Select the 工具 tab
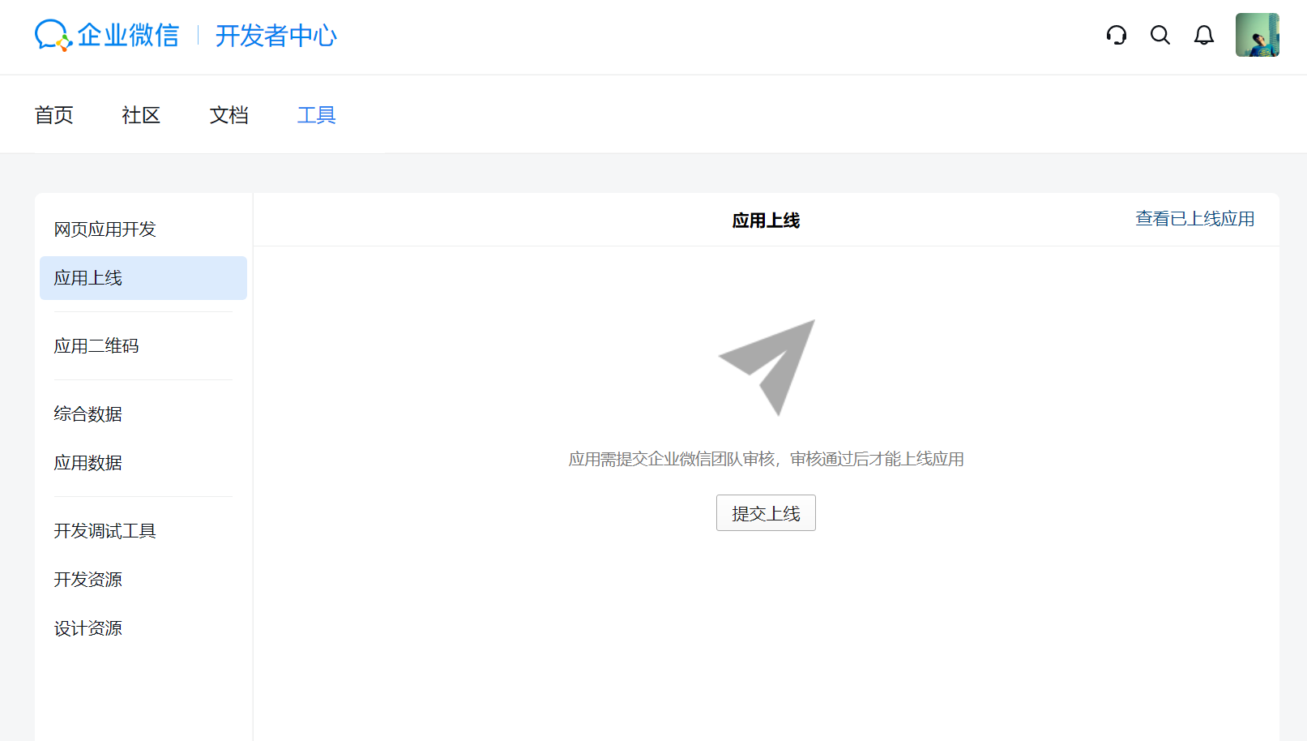Viewport: 1307px width, 741px height. (x=316, y=115)
